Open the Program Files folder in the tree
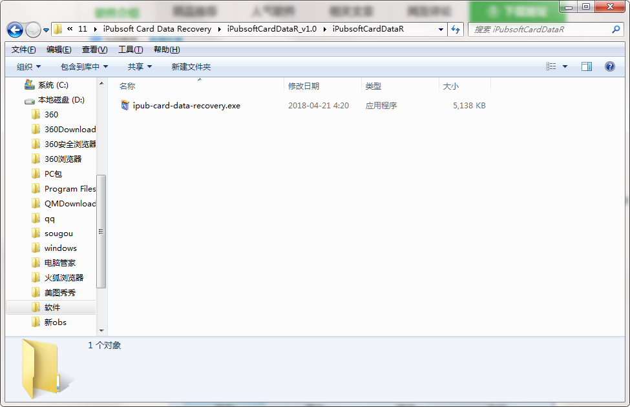 70,189
